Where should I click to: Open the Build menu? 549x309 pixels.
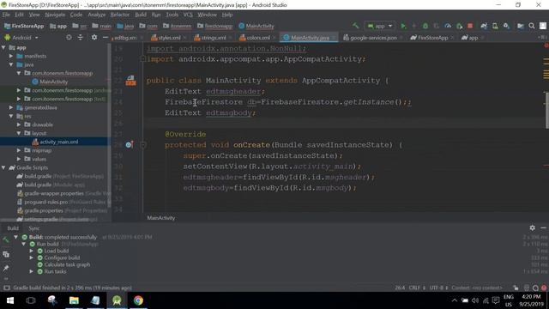[141, 15]
